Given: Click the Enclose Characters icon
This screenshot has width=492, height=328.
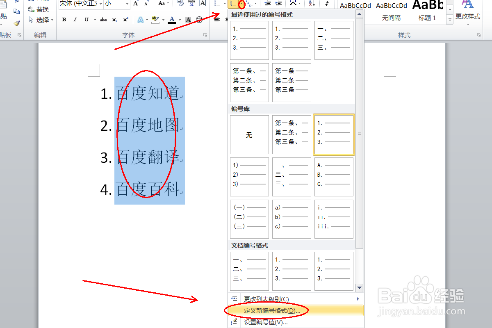Looking at the screenshot, I should (199, 20).
